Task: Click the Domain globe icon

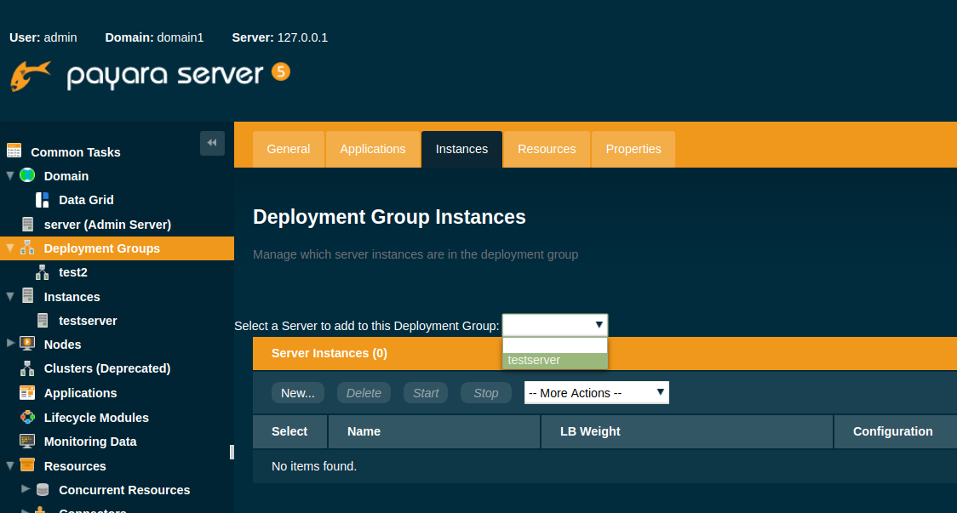Action: click(x=27, y=175)
